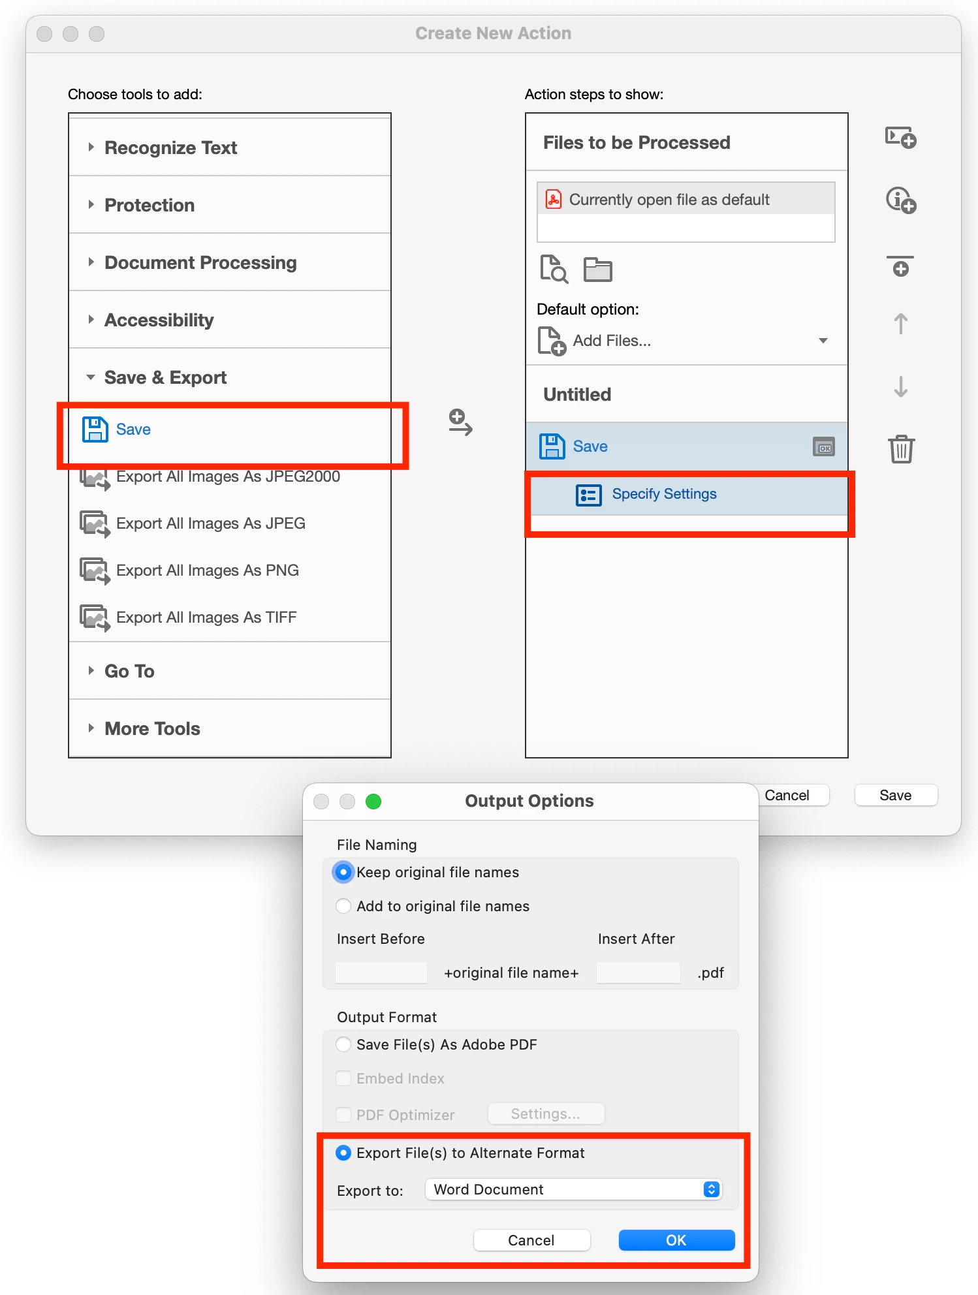The width and height of the screenshot is (978, 1295).
Task: Select Export All Images As TIFF tool
Action: [x=230, y=617]
